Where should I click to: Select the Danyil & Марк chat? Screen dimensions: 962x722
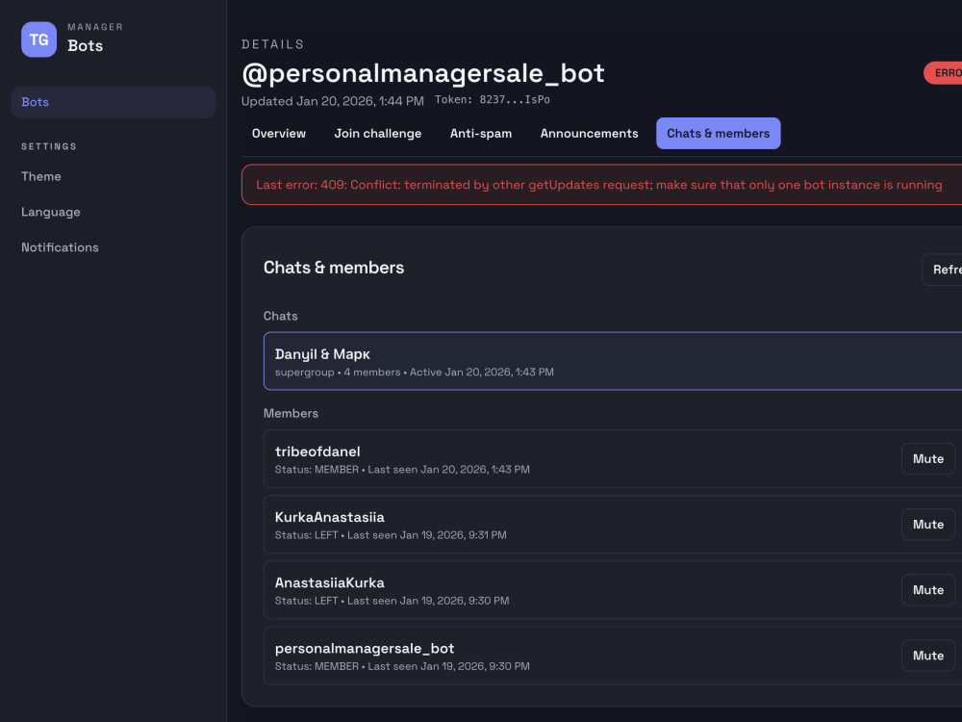pyautogui.click(x=613, y=361)
